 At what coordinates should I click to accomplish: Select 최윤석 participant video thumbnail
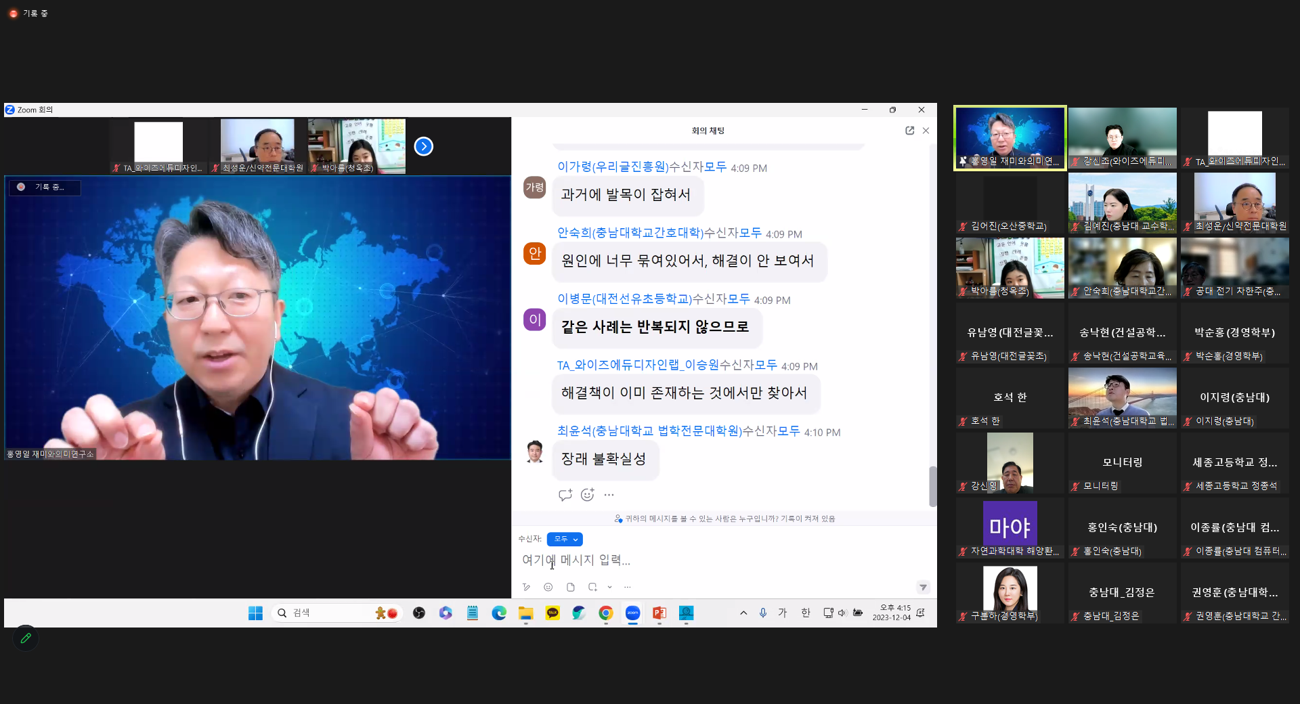coord(1122,397)
